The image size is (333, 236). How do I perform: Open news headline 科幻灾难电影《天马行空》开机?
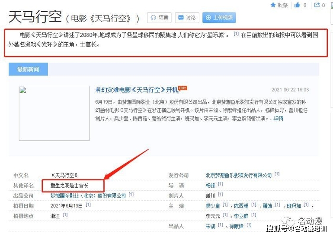pyautogui.click(x=137, y=90)
